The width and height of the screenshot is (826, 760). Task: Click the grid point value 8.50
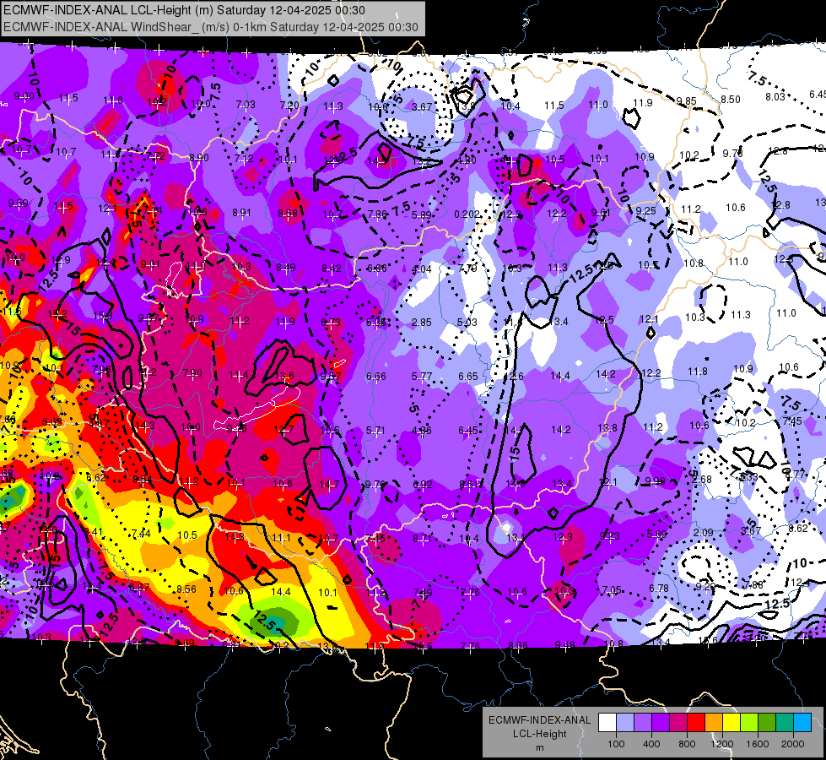731,99
